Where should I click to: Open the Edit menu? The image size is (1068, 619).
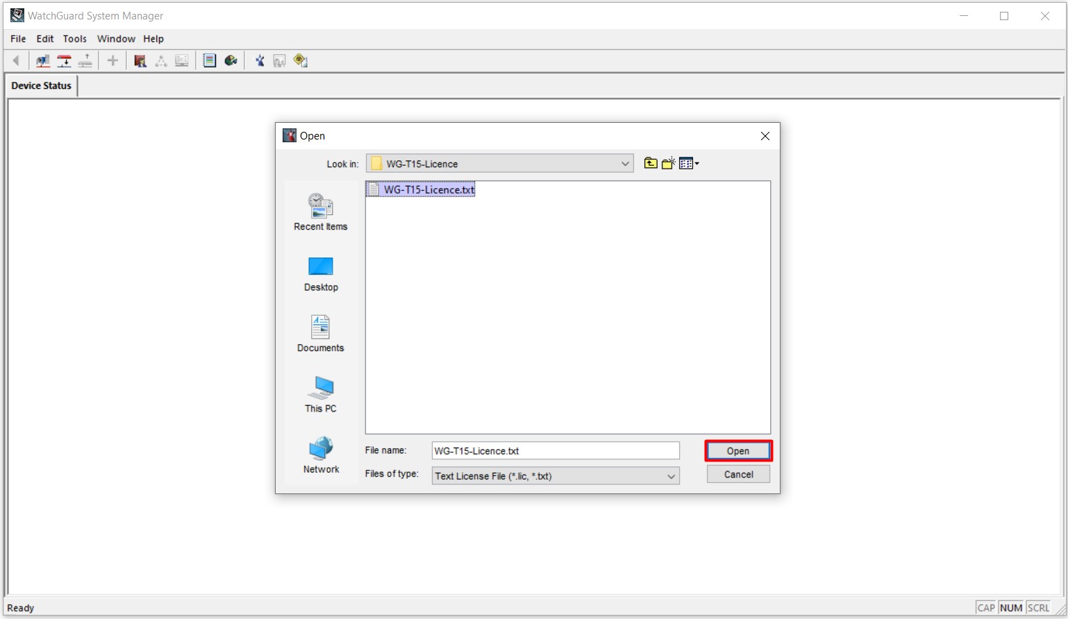(x=45, y=39)
